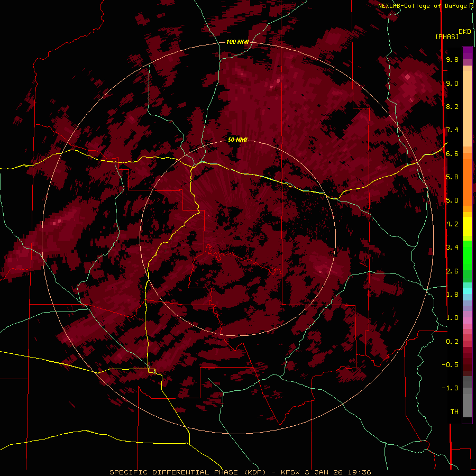Select the yellow band of the color bar
Image resolution: width=476 pixels, height=476 pixels.
[467, 226]
